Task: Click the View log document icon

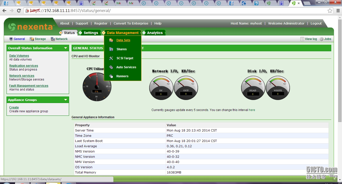Action: 302,39
